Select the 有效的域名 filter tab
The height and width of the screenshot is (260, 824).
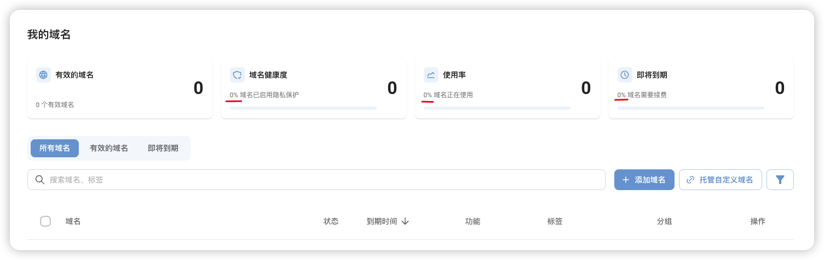(x=109, y=148)
